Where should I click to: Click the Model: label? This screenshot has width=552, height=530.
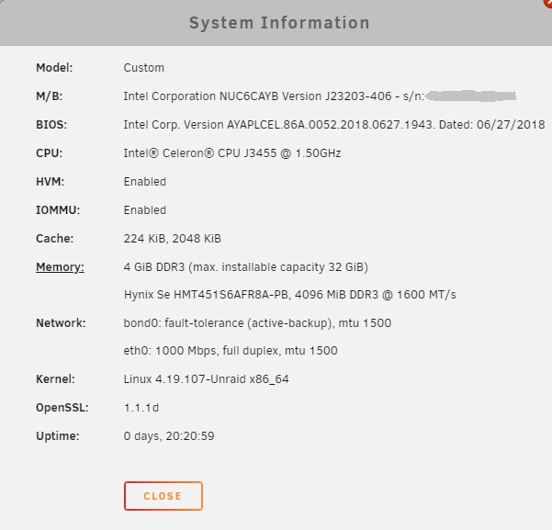54,68
